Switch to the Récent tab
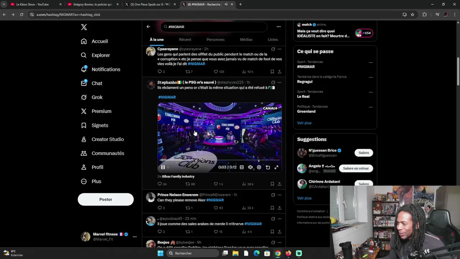Image resolution: width=460 pixels, height=259 pixels. pos(185,40)
